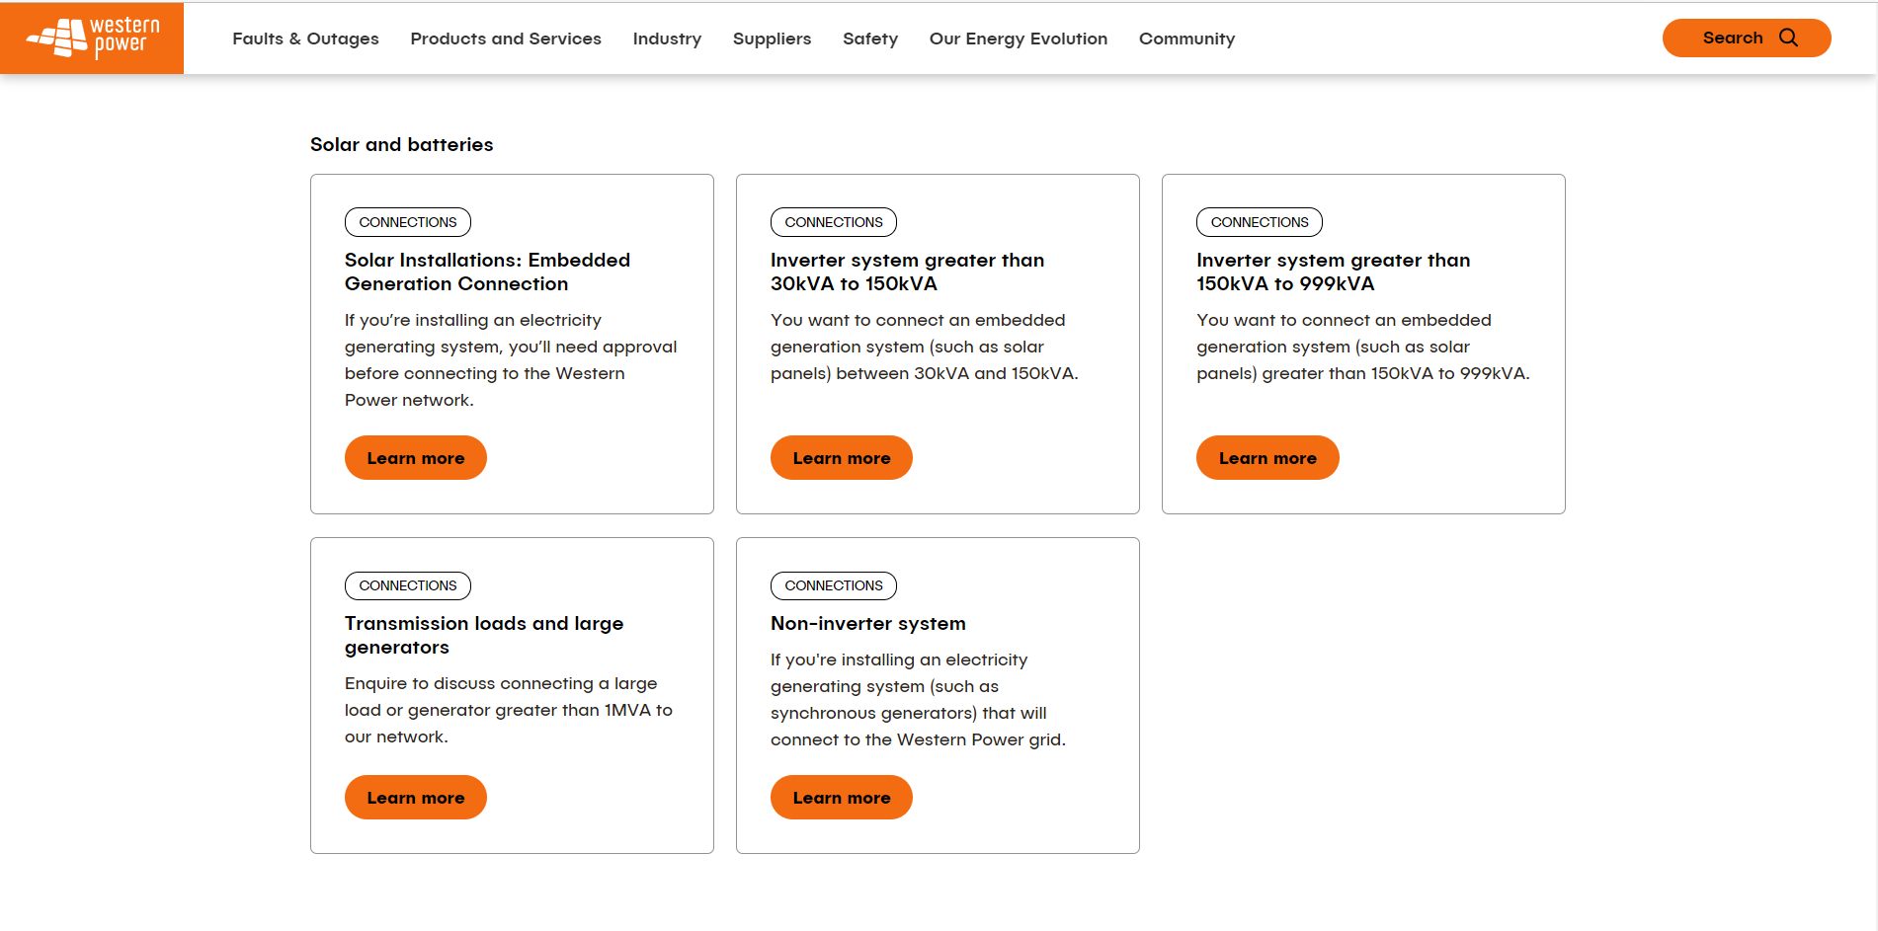Select the Industry navigation item
The image size is (1878, 931).
click(667, 39)
